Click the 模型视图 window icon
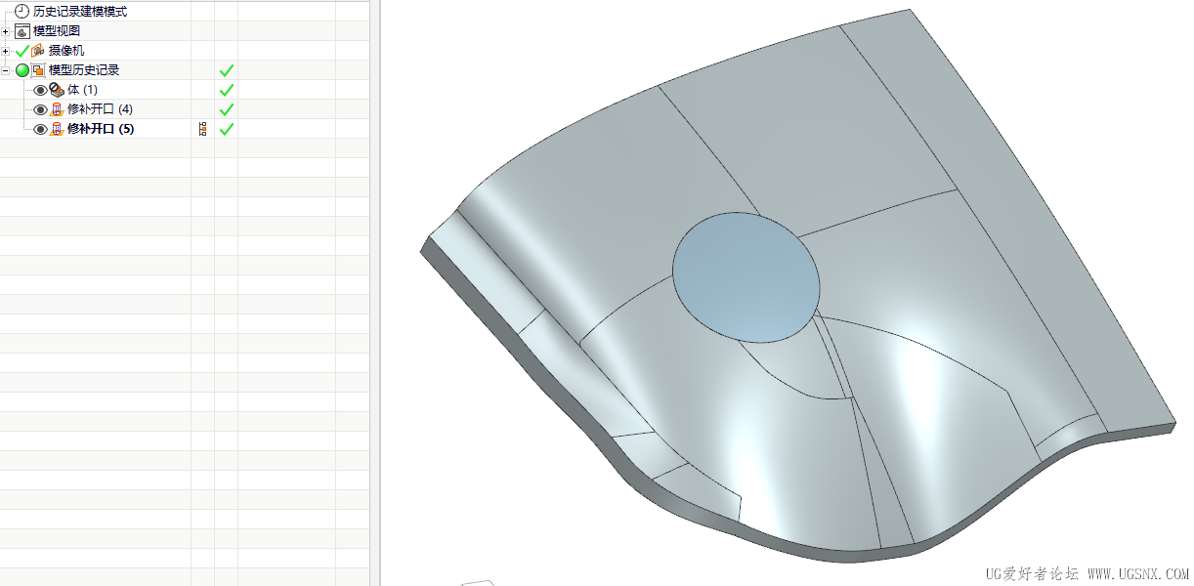 pos(22,31)
